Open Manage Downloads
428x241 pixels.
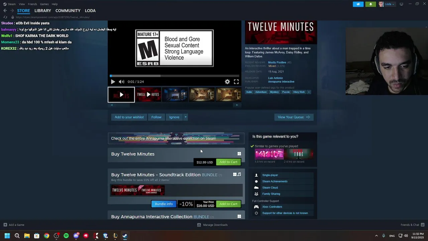click(x=212, y=225)
